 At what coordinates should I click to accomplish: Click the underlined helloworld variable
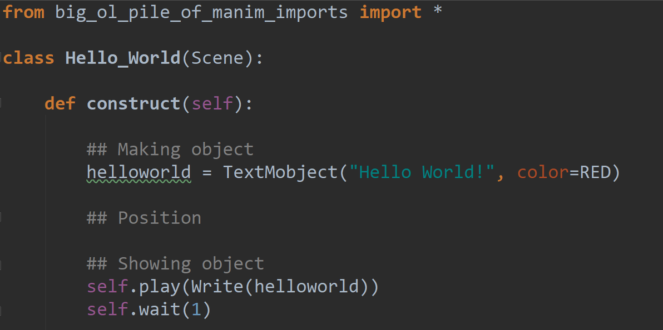pyautogui.click(x=138, y=172)
